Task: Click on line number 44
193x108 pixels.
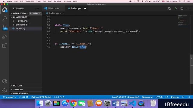Action: pyautogui.click(x=48, y=44)
